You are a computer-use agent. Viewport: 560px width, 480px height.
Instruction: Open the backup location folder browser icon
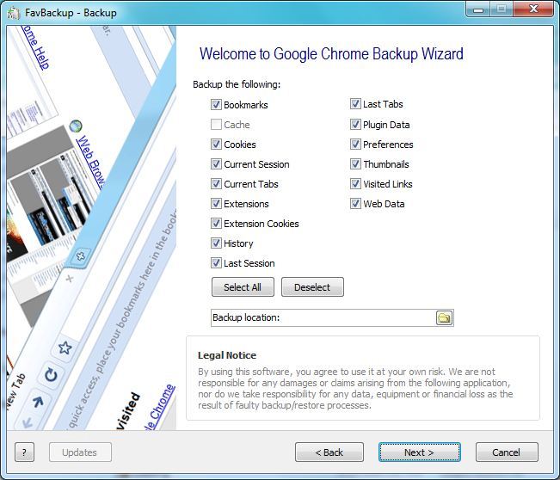(x=444, y=317)
